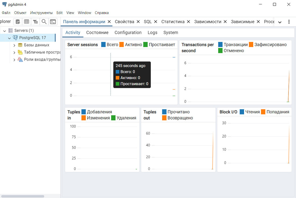Collapse the Servers (1) tree node
Screen dimensions: 296x198
[5, 31]
